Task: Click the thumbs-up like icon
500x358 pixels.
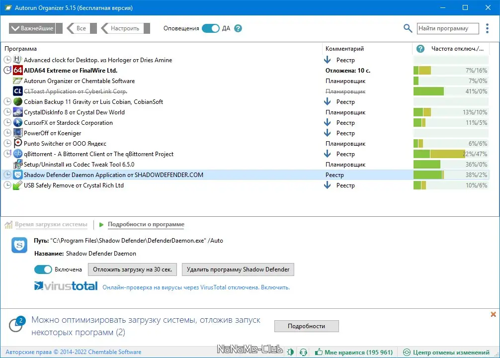Action: point(319,352)
